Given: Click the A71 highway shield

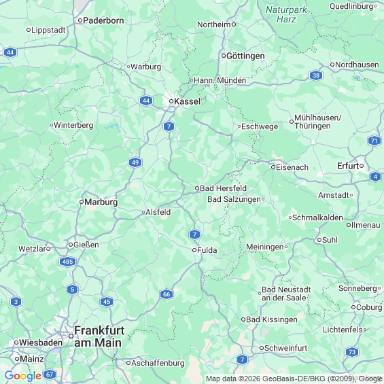Looking at the screenshot, I should point(374,141).
